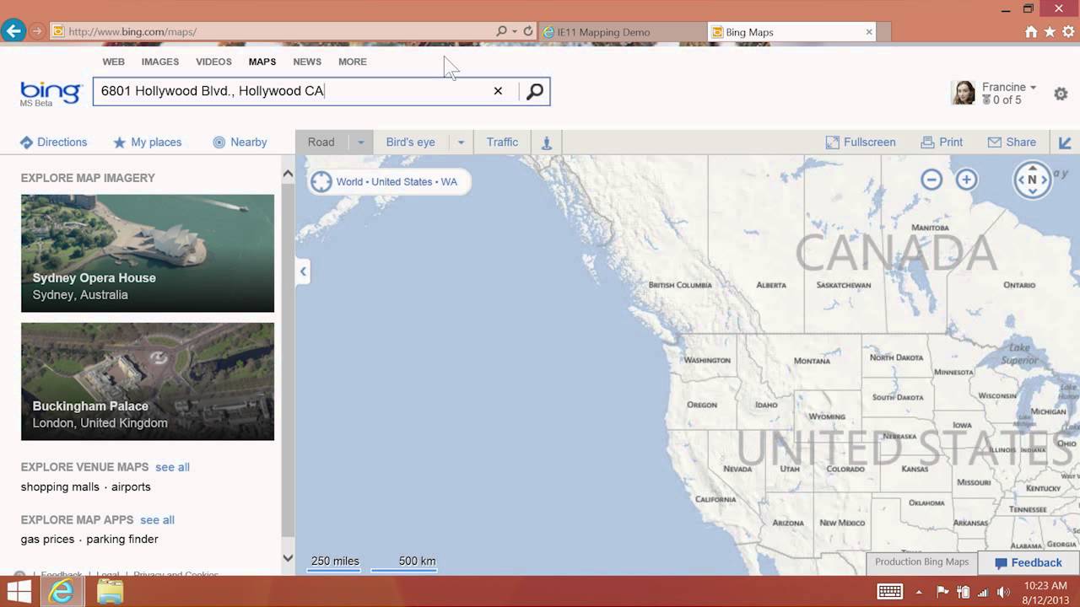Click the Production Bing Maps label
The image size is (1080, 607).
tap(921, 562)
